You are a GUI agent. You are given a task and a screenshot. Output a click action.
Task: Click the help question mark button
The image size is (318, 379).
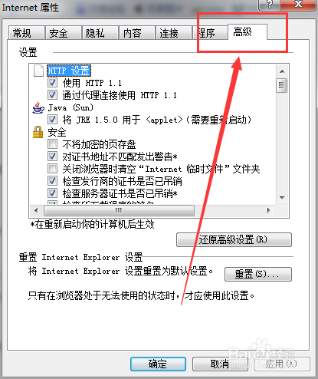tap(269, 5)
